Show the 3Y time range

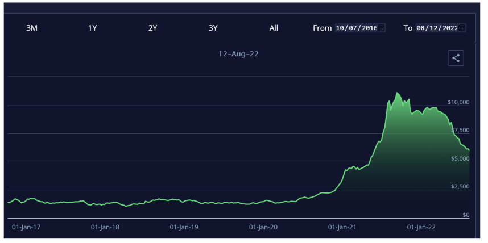tap(213, 28)
